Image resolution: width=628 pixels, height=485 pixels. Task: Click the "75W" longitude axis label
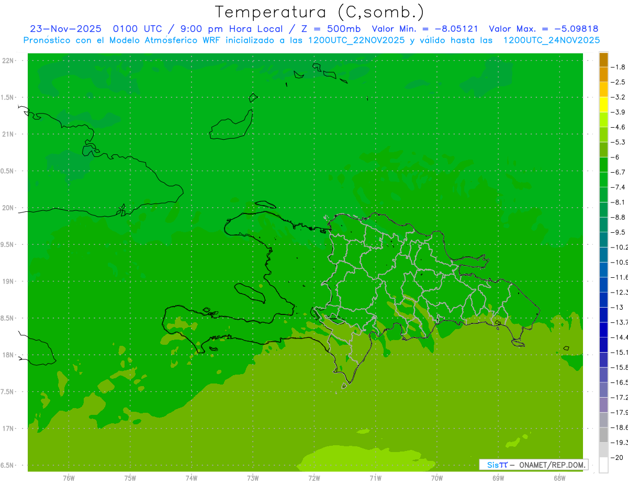[x=130, y=478]
